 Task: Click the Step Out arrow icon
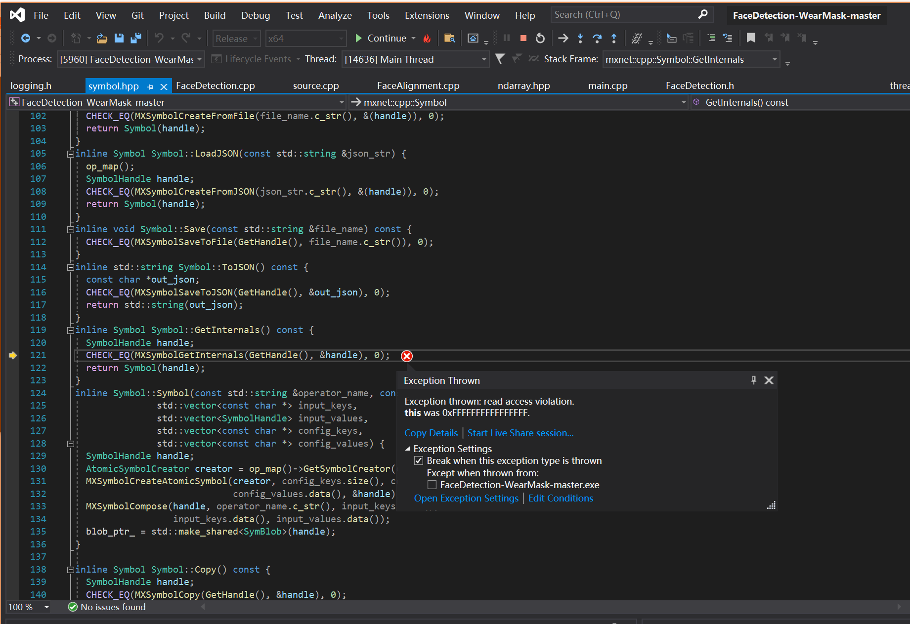click(x=614, y=38)
